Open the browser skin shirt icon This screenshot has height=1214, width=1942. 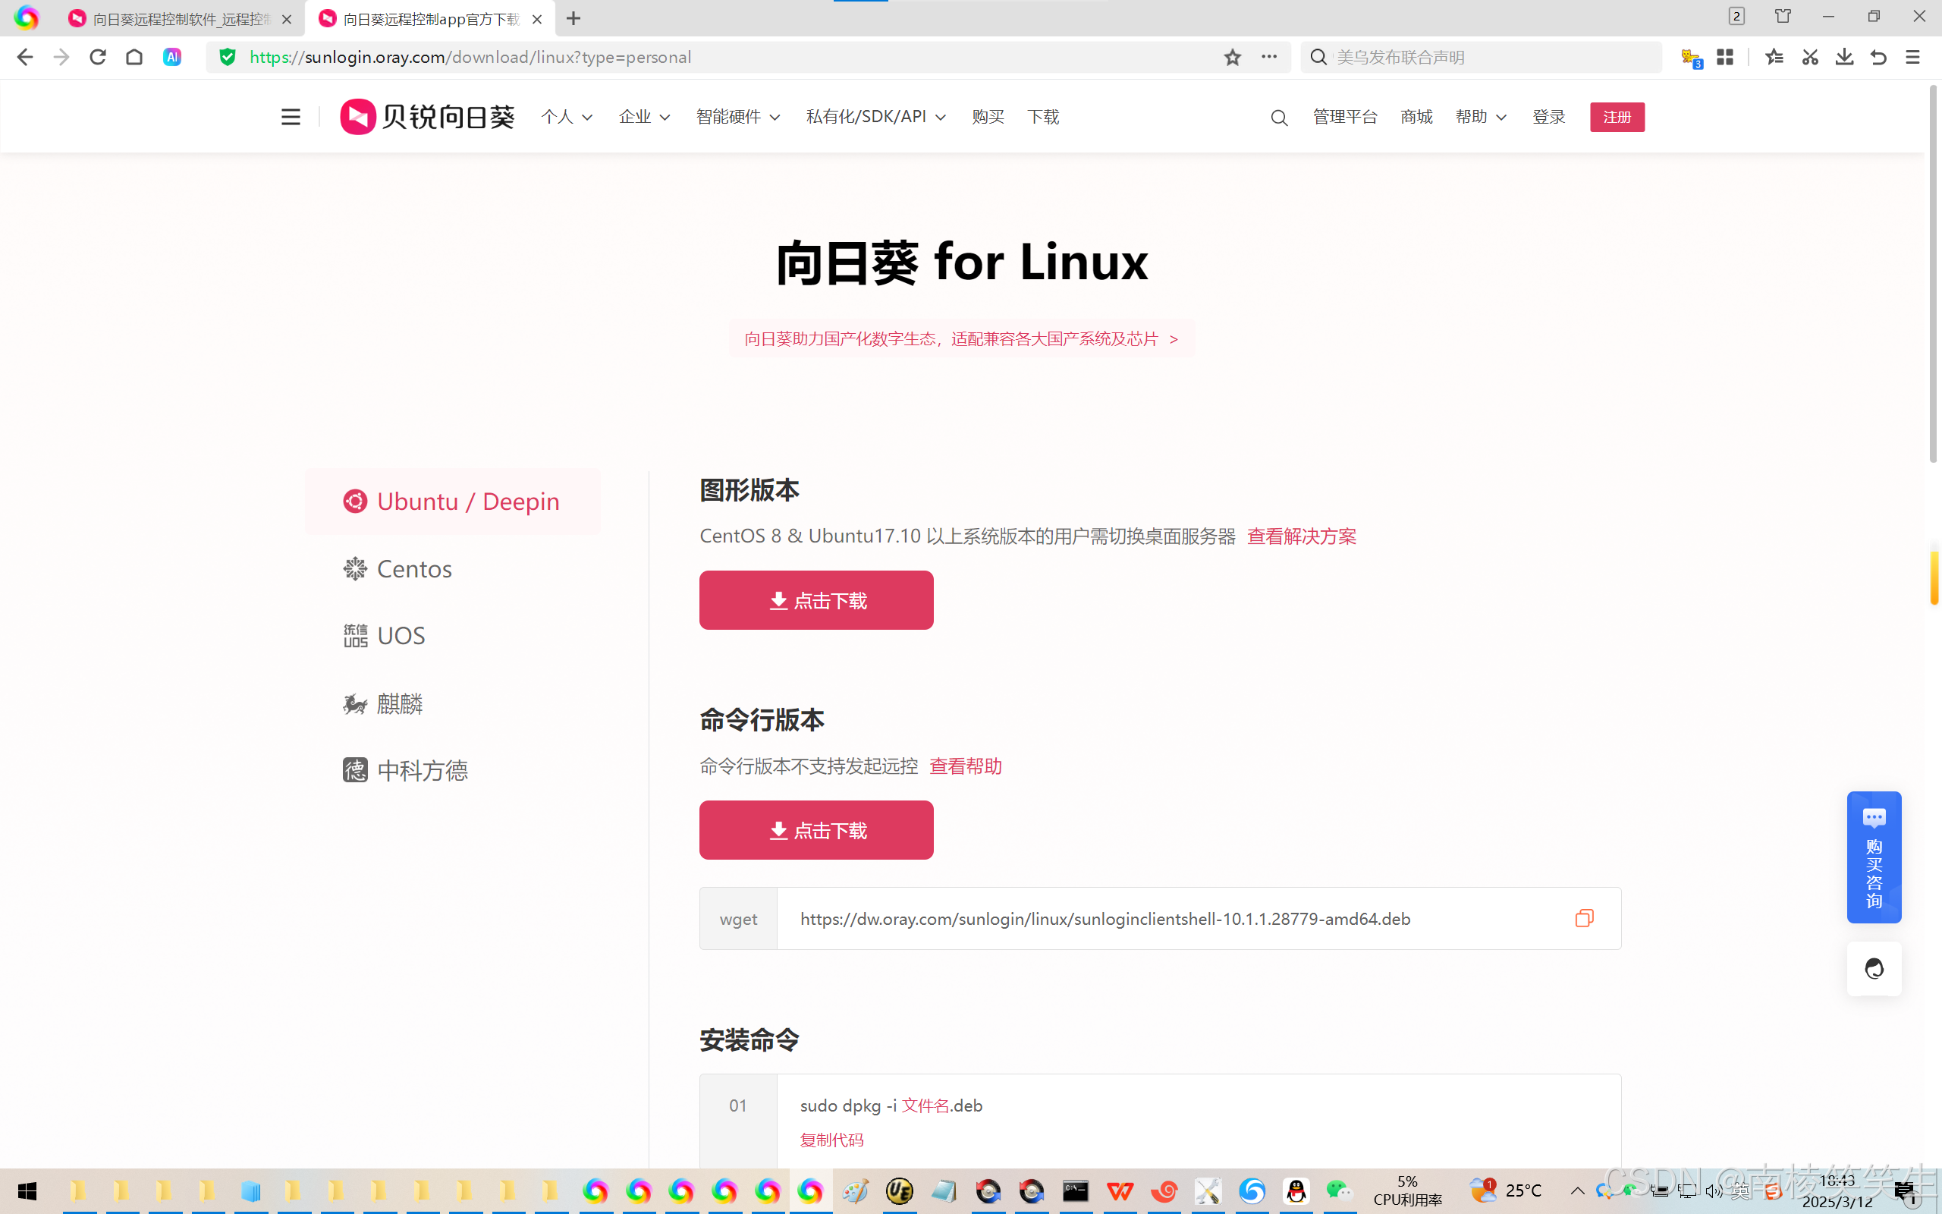tap(1783, 16)
